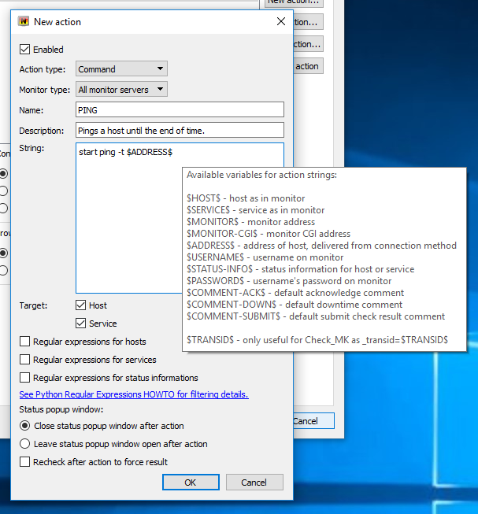Open the Action type dropdown showing Command
Viewport: 478px width, 514px height.
point(121,69)
